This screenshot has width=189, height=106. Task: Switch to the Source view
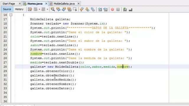7,9
